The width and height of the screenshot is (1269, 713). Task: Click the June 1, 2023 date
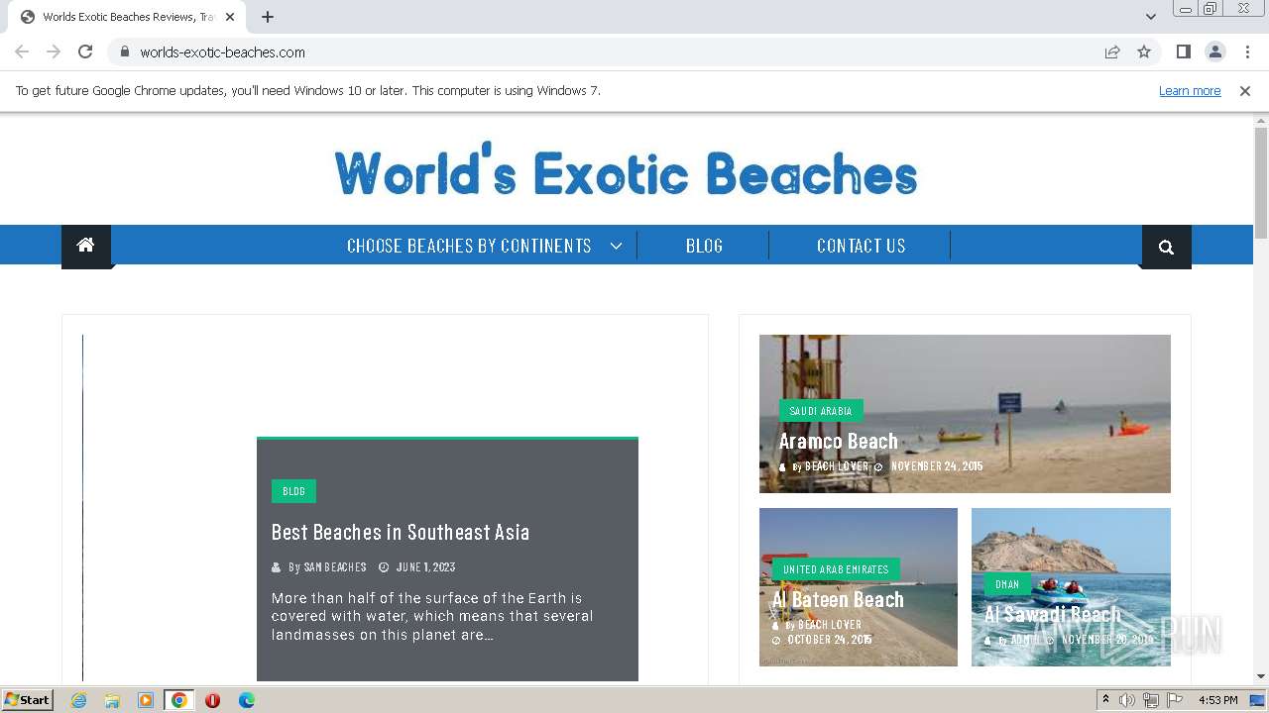pyautogui.click(x=425, y=567)
